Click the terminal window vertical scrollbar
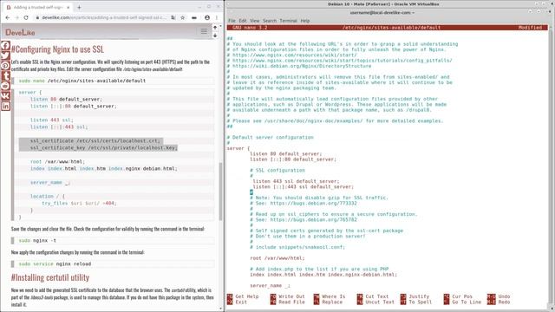555x312 pixels. pyautogui.click(x=551, y=166)
